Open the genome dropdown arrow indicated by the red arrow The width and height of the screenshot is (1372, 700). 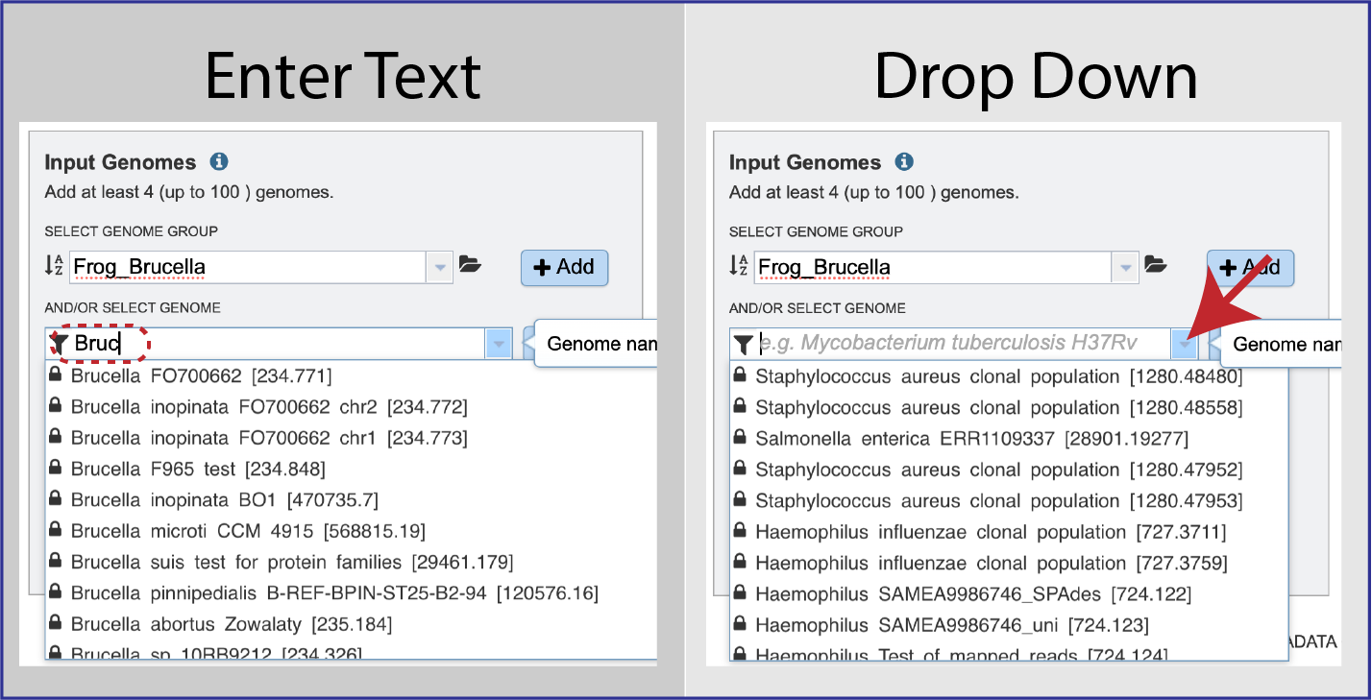1184,343
